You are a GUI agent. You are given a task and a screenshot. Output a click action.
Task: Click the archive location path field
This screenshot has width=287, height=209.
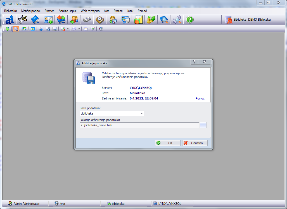coord(139,125)
